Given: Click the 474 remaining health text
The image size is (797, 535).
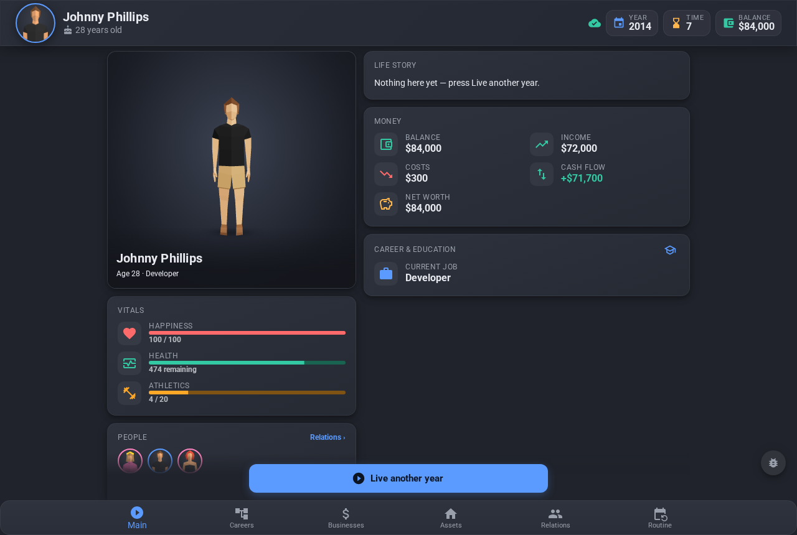Looking at the screenshot, I should [172, 370].
